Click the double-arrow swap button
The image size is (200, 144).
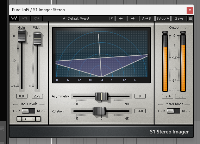(29, 119)
